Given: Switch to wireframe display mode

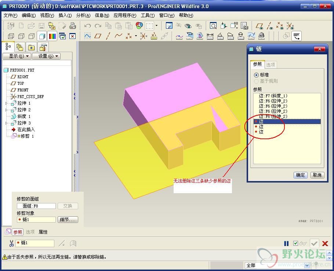Looking at the screenshot, I should tap(11, 36).
